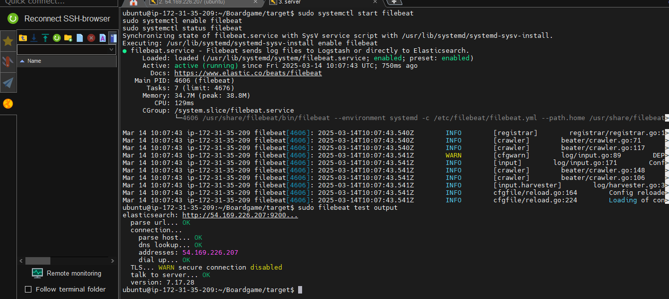Sort file list by Name column header
669x299 pixels.
click(67, 61)
